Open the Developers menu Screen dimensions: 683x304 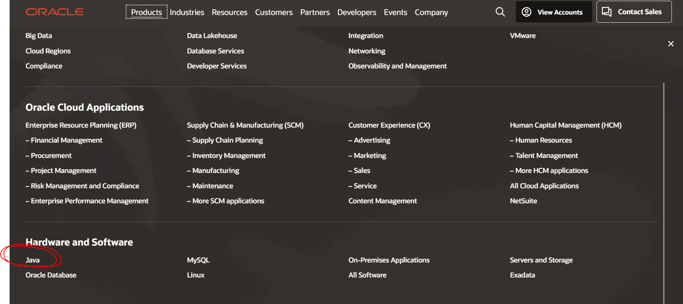pyautogui.click(x=357, y=12)
